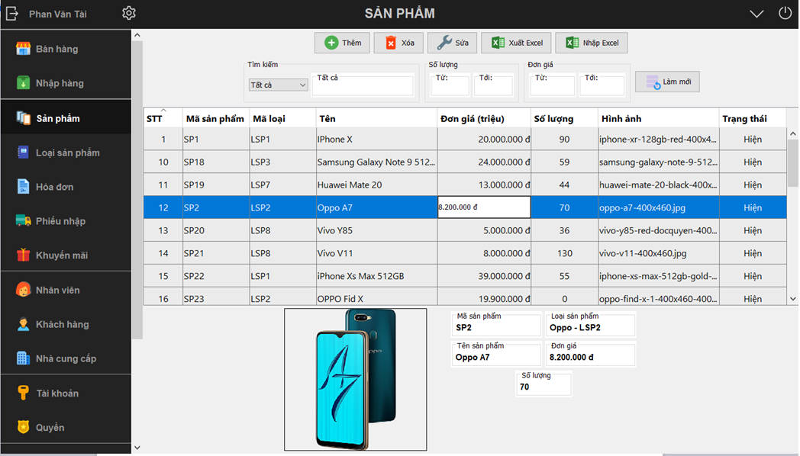The height and width of the screenshot is (456, 800).
Task: Click the logout icon beside Phan Văn Tài
Action: coord(11,14)
